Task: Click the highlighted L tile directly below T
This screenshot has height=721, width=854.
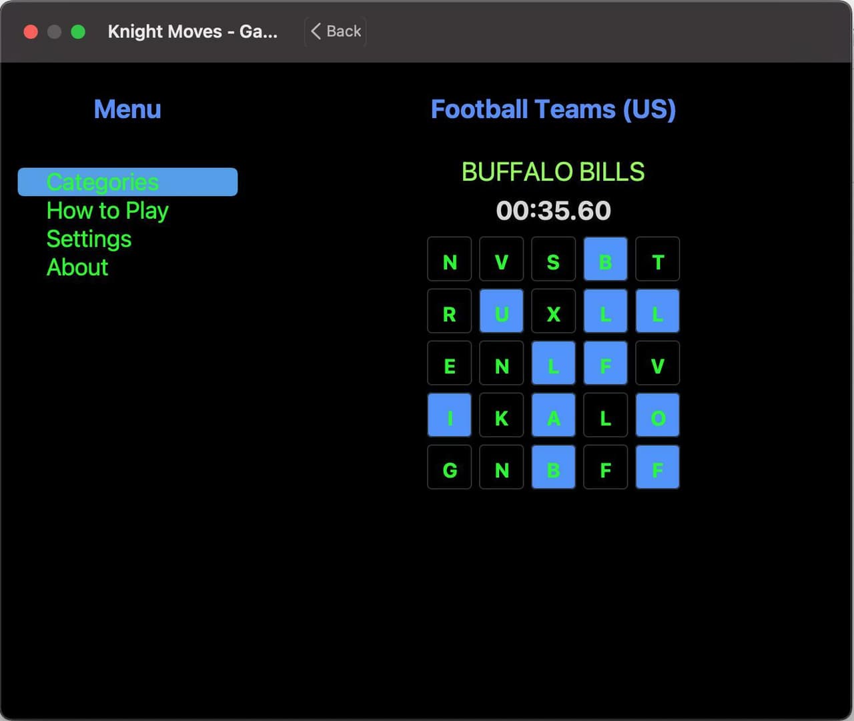Action: point(658,311)
